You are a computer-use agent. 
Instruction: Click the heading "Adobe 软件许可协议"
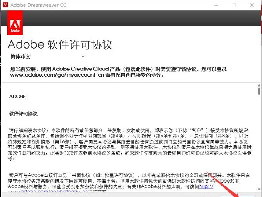click(60, 45)
